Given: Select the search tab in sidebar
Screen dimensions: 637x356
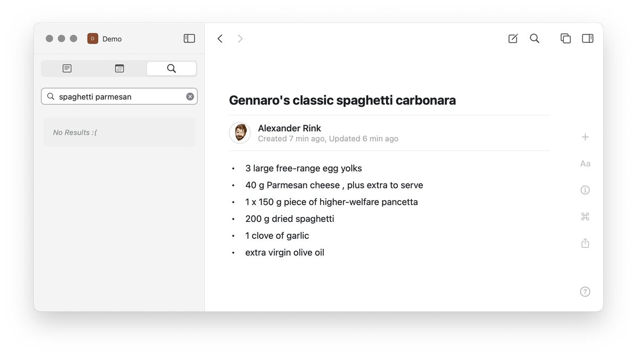Looking at the screenshot, I should pos(171,68).
